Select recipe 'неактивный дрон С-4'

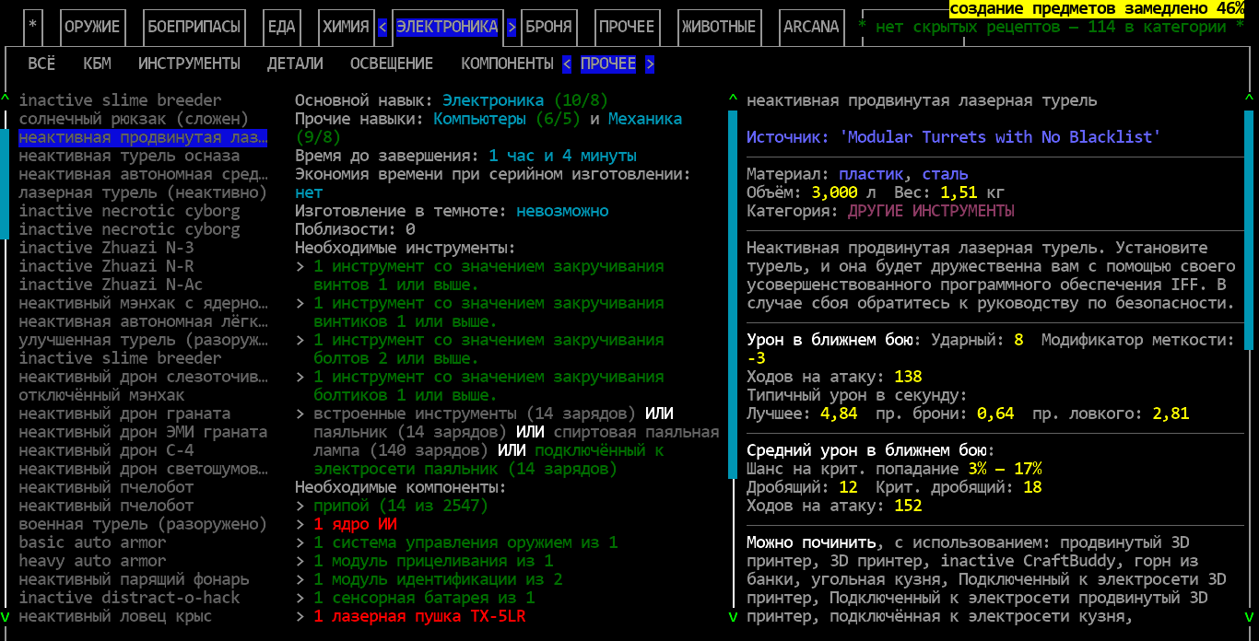point(106,450)
